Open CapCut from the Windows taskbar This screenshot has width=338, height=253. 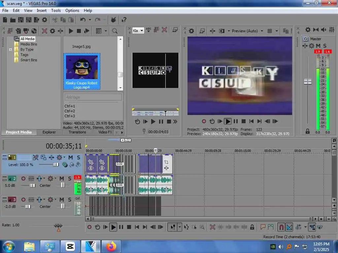70,246
